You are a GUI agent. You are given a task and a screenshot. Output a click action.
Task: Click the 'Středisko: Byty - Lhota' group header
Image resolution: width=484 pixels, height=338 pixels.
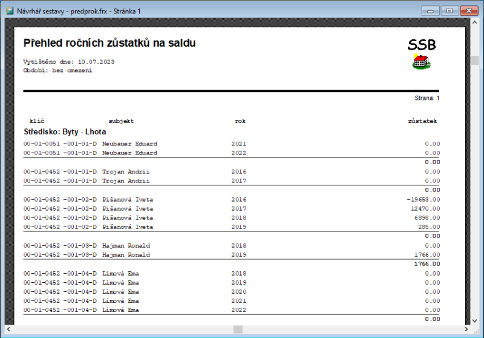click(65, 131)
